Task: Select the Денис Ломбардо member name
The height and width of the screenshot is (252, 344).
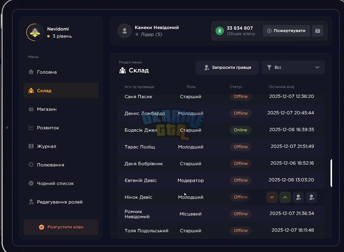Action: tap(145, 113)
